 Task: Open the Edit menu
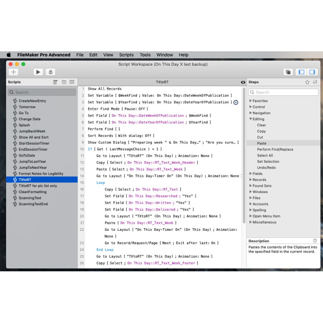click(93, 55)
